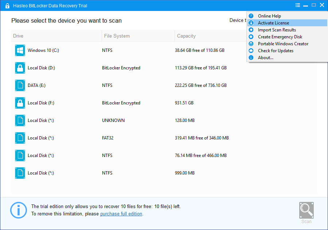The height and width of the screenshot is (230, 328).
Task: Click the Capacity column header
Action: (211, 36)
